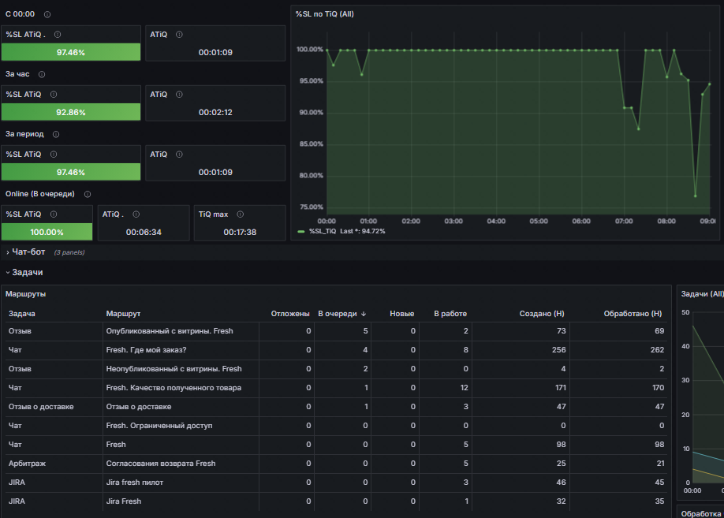Toggle %SL_TiQ series in chart legend
This screenshot has width=724, height=518.
[x=323, y=231]
